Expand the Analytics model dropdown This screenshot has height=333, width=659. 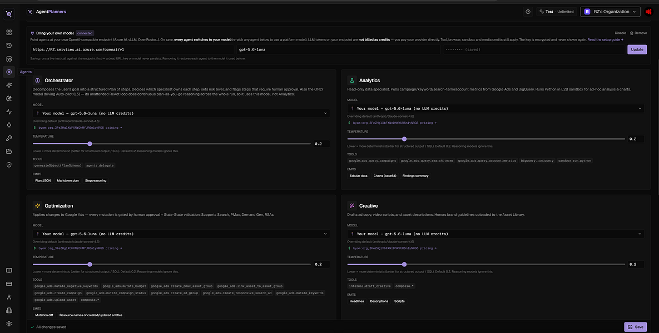click(x=496, y=109)
